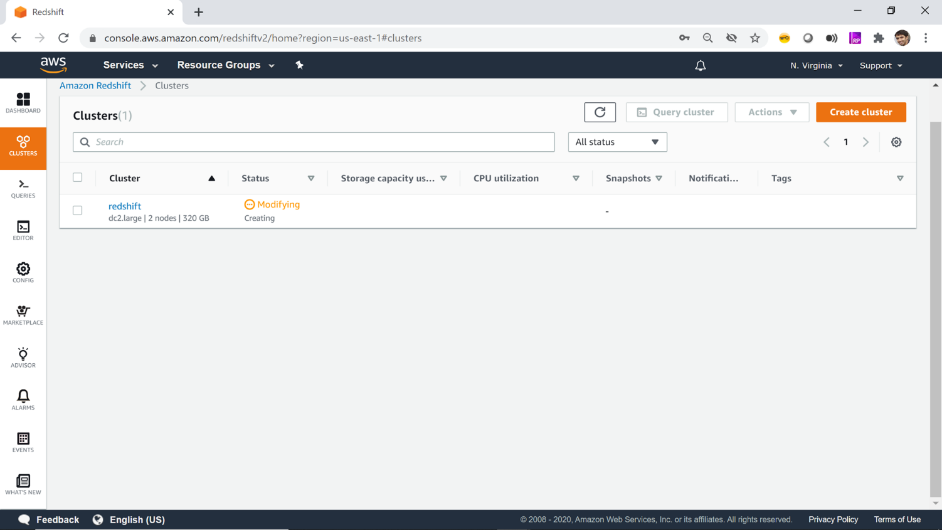942x530 pixels.
Task: Open the redshift cluster link
Action: 125,206
